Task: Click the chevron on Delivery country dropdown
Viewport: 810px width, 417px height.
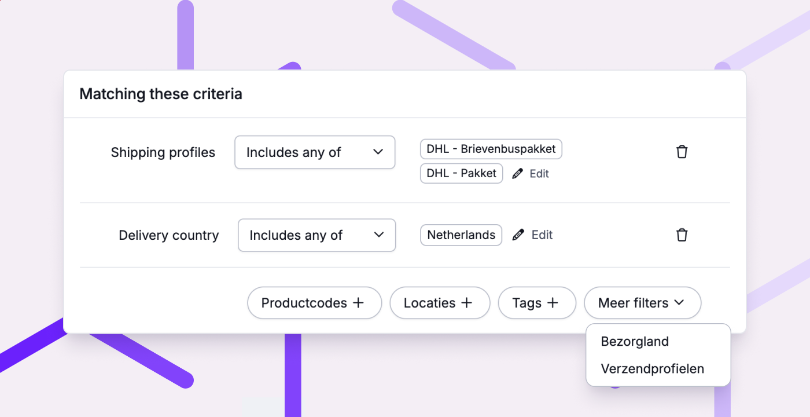Action: coord(379,235)
